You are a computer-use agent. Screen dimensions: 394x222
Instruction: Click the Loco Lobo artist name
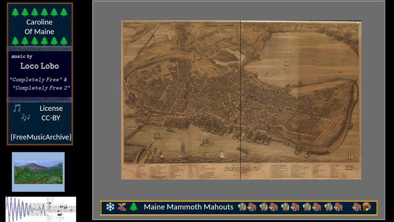click(x=39, y=66)
